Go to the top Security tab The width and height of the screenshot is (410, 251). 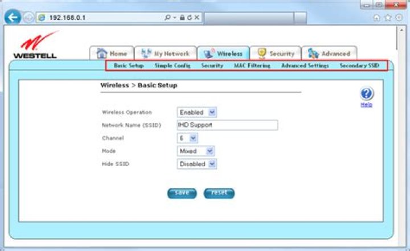point(275,54)
